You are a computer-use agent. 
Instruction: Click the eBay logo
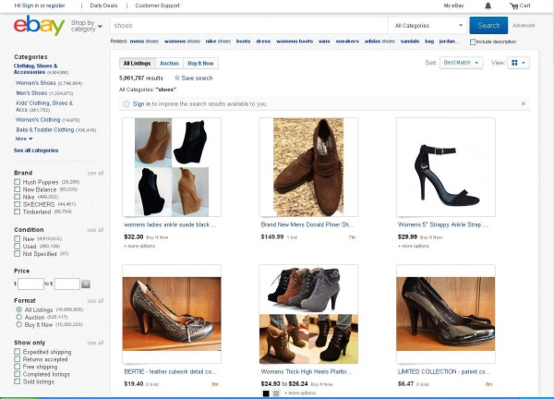coord(39,26)
